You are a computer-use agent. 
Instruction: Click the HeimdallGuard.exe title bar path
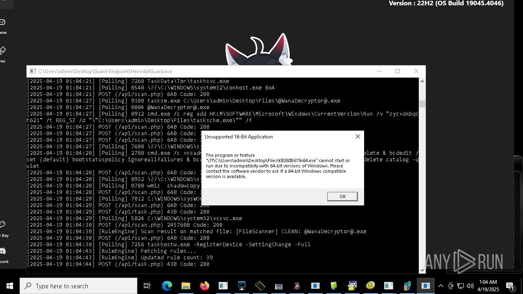105,71
